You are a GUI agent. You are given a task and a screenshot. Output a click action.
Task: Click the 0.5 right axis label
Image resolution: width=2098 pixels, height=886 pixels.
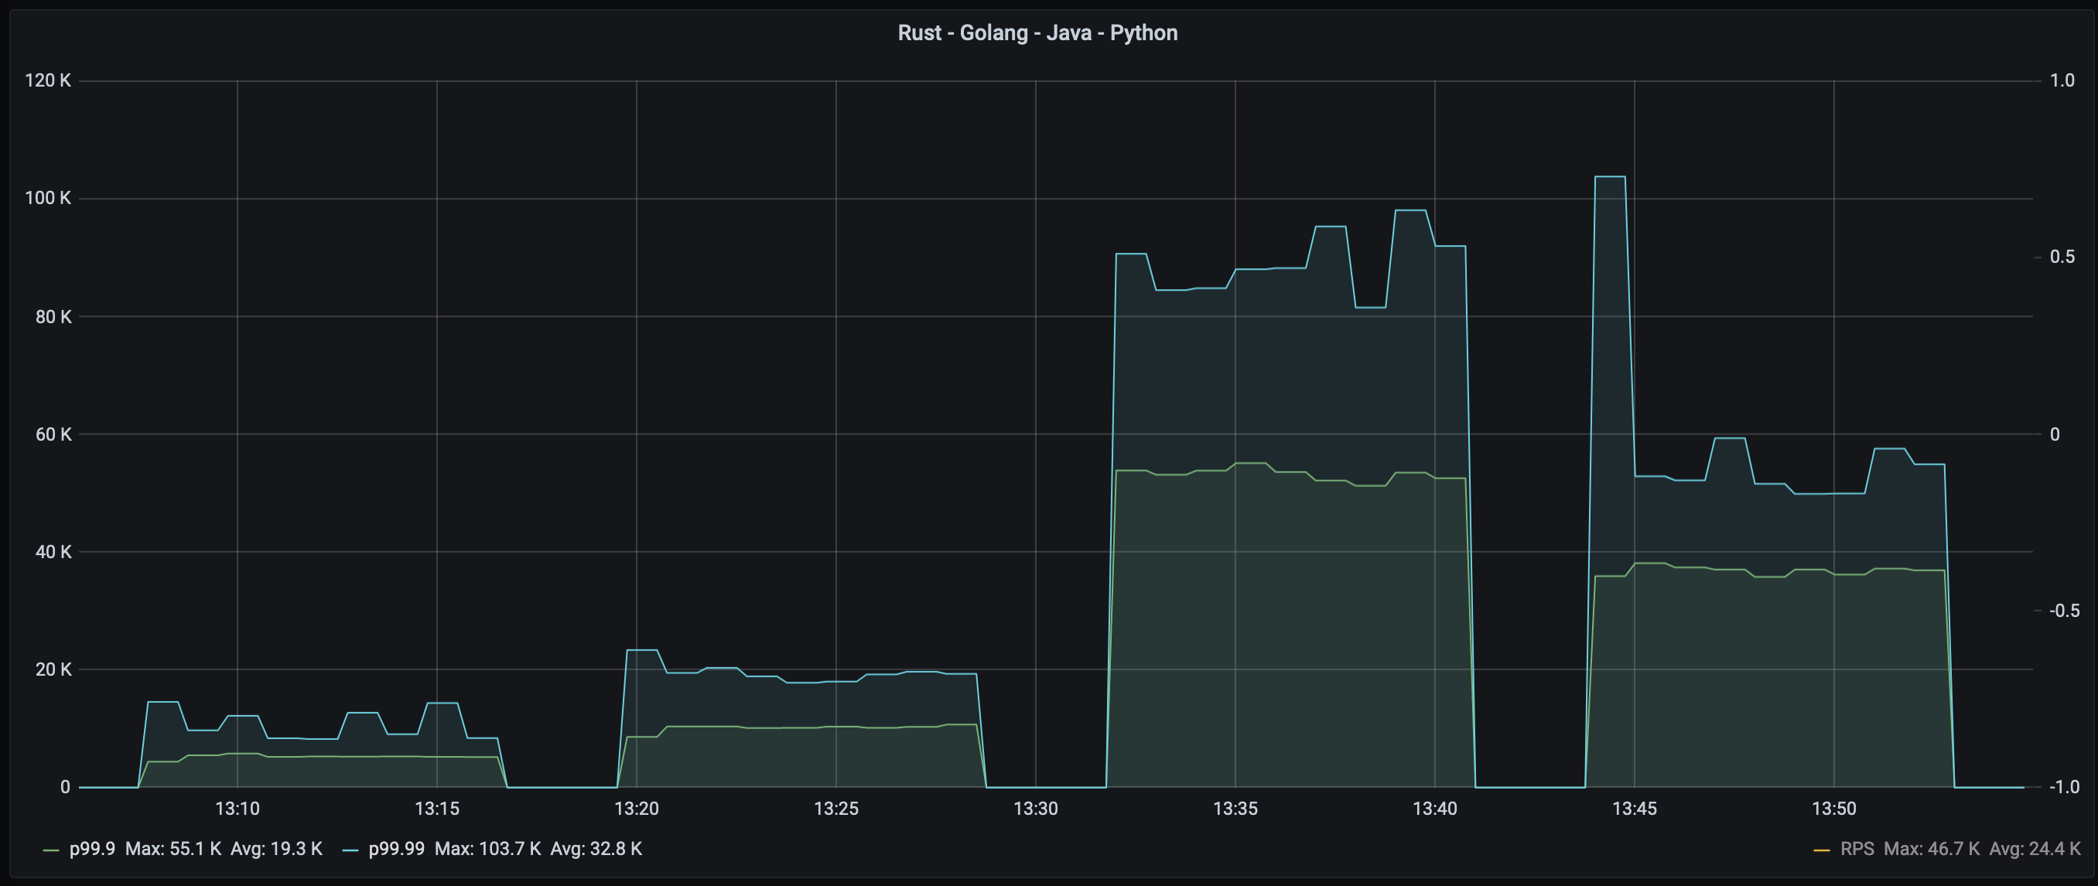2062,257
